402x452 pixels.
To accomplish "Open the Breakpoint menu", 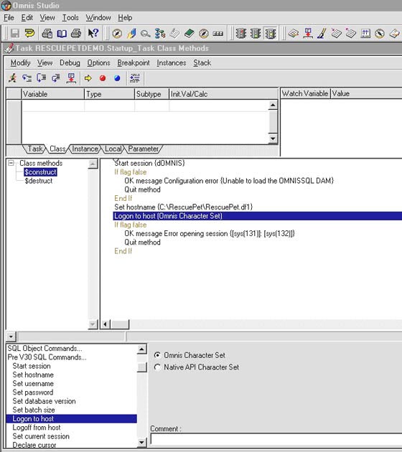I will click(134, 63).
